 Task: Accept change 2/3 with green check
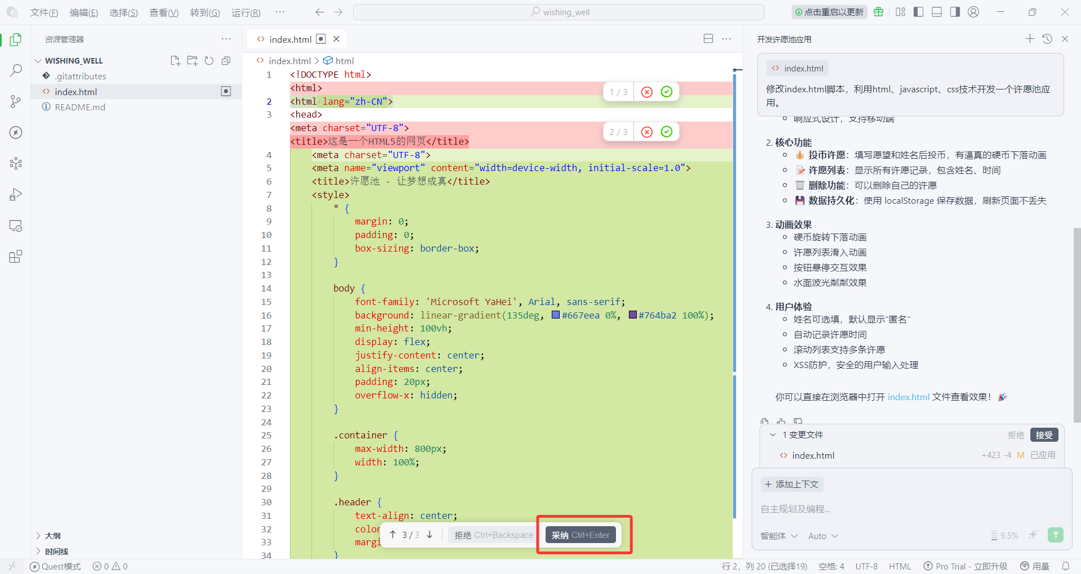667,132
